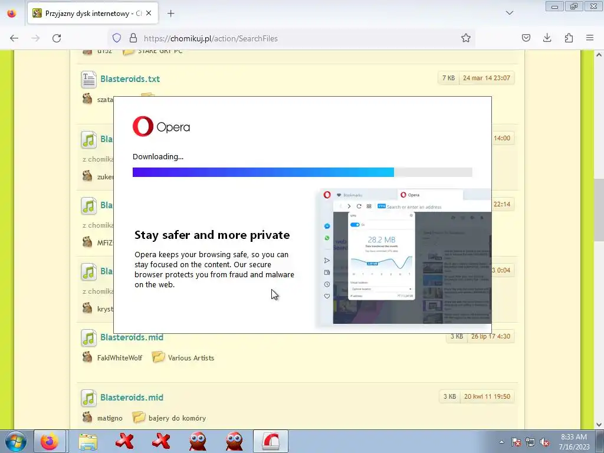This screenshot has width=604, height=453.
Task: Select the Przyjazny dysk internetowy tab
Action: pyautogui.click(x=93, y=13)
